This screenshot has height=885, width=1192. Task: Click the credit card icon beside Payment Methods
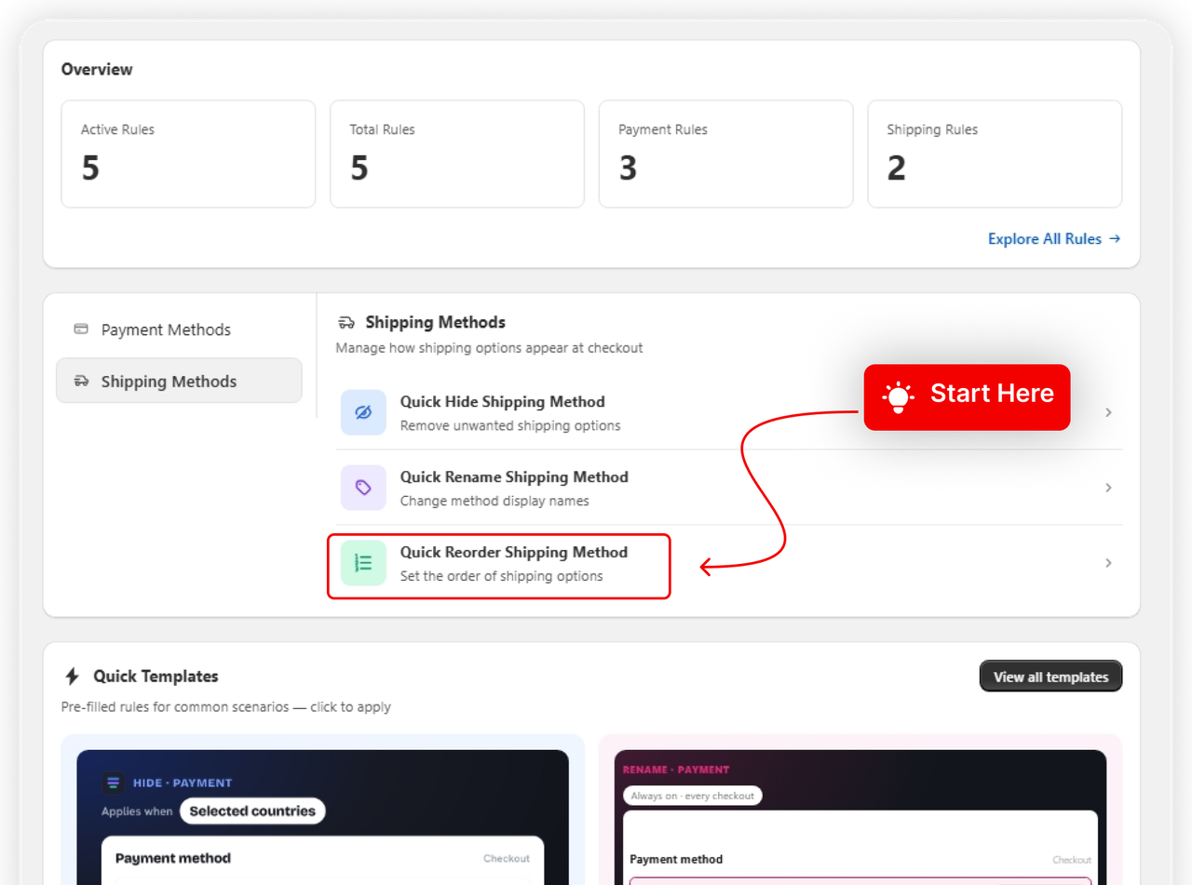point(81,329)
